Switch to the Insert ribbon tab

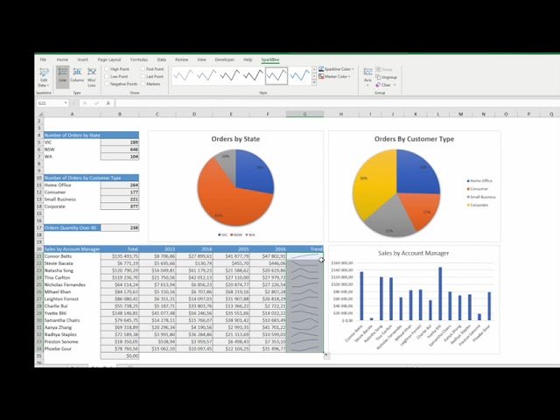82,59
